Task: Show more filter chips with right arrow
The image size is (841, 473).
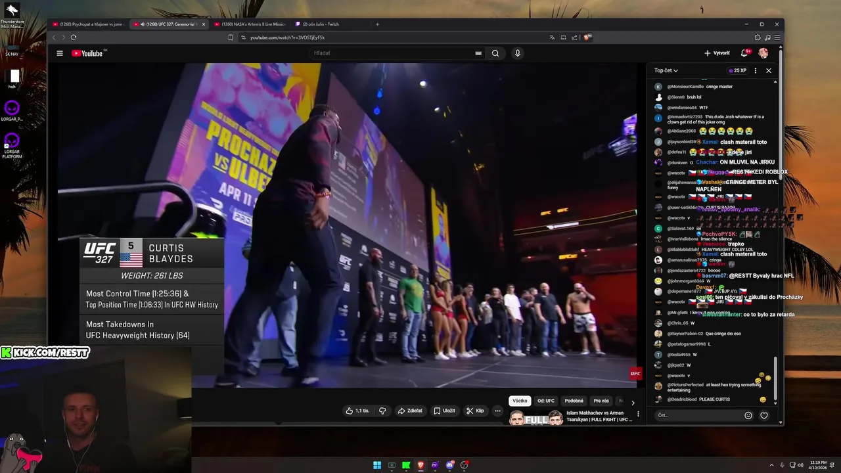Action: 633,402
